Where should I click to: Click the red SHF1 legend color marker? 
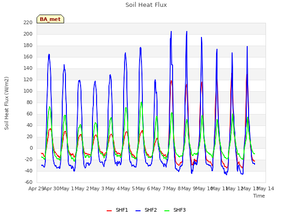point(109,211)
